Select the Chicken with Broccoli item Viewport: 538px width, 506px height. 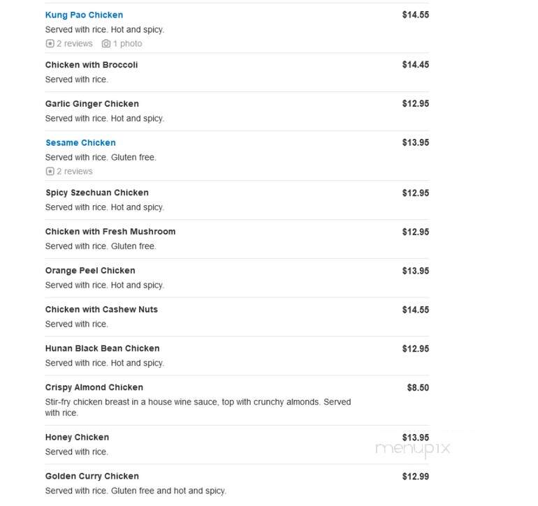(x=92, y=65)
